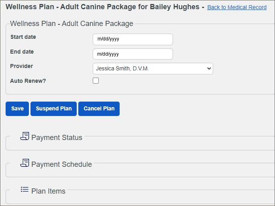Click the Auto Renew? label text
Viewport: 275px width, 206px height.
point(28,81)
